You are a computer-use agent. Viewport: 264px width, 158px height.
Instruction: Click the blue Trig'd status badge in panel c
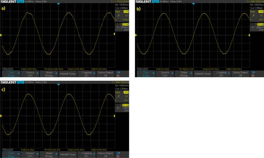pyautogui.click(x=21, y=82)
